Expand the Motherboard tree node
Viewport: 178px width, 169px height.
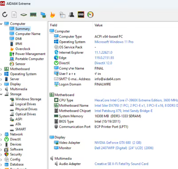click(1, 69)
